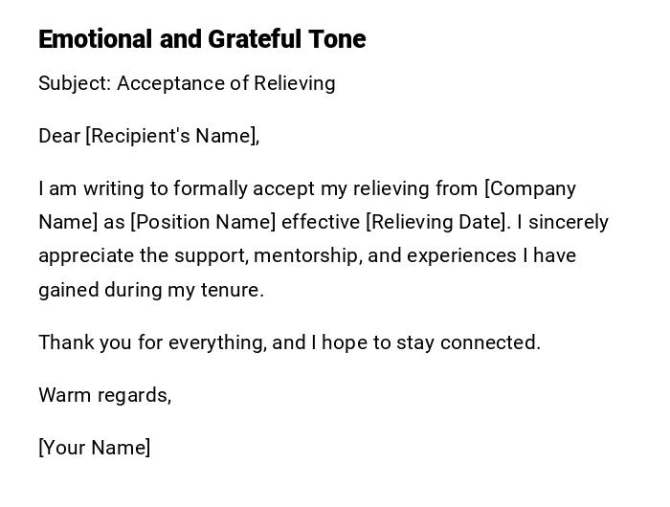Click 'Thank you for everything' text
This screenshot has height=507, width=670.
coord(151,342)
